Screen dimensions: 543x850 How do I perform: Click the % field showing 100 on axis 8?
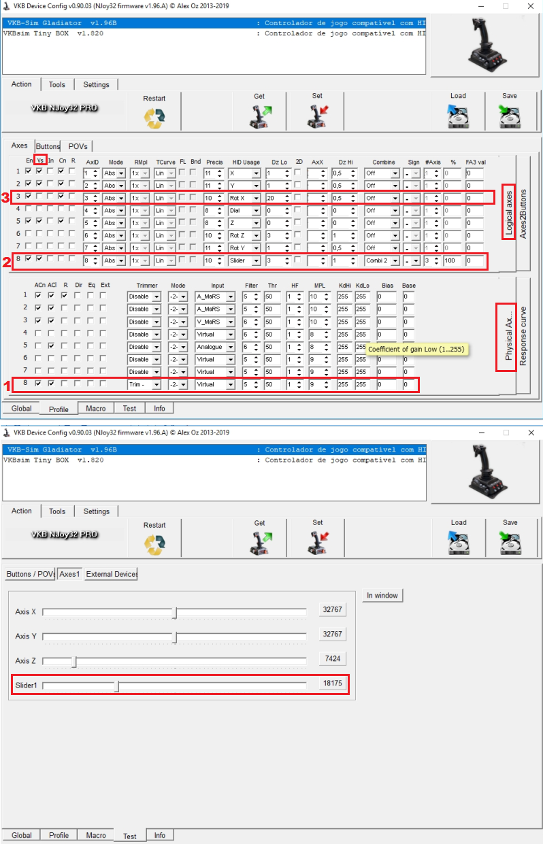pos(452,260)
